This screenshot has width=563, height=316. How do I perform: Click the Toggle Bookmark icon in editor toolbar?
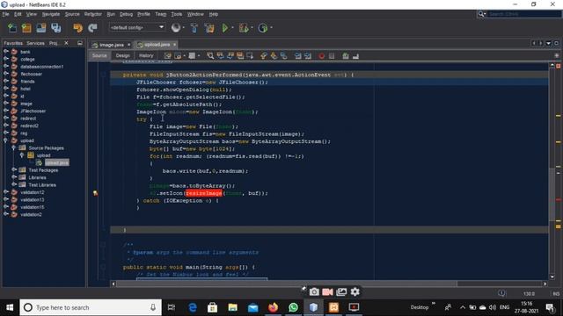coord(283,55)
